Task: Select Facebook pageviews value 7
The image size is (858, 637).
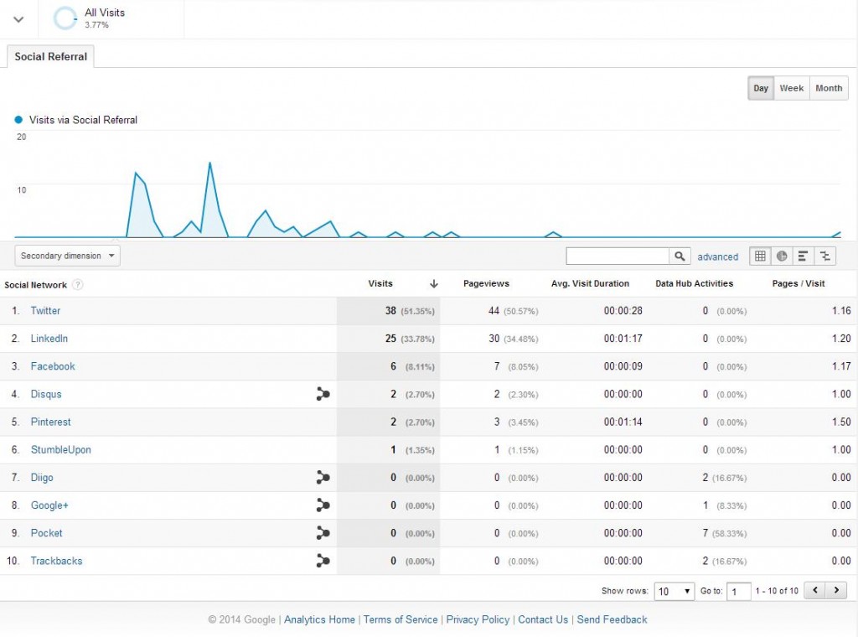Action: coord(497,366)
